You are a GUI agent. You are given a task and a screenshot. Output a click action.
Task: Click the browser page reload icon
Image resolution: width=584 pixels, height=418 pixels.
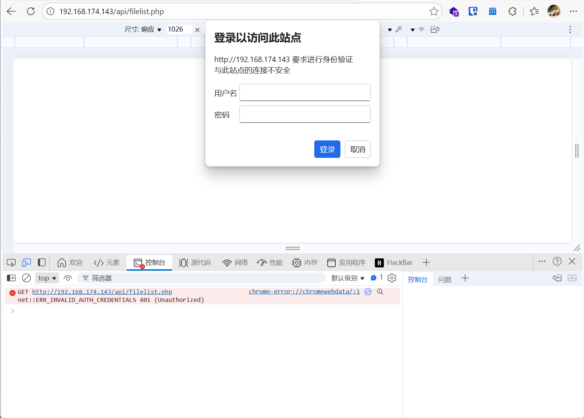[x=31, y=11]
